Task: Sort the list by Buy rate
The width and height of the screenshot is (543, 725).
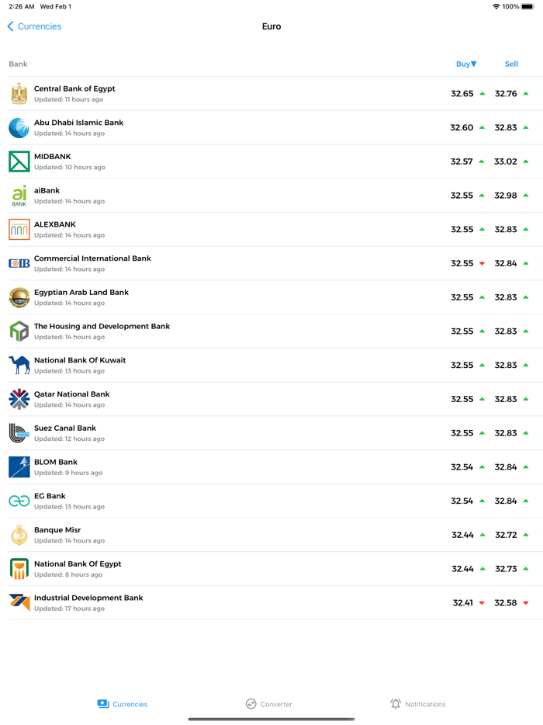Action: (x=466, y=64)
